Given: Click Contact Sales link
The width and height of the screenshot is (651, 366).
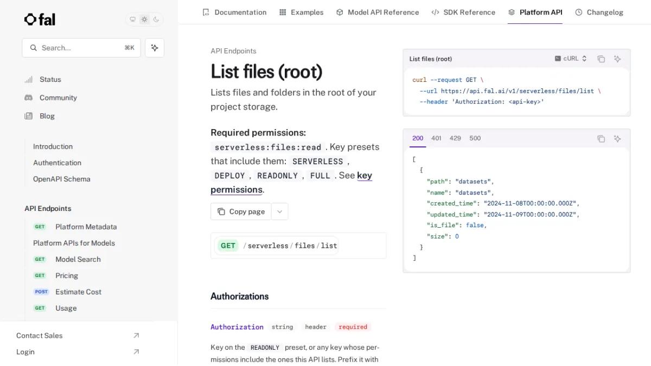Looking at the screenshot, I should (39, 336).
